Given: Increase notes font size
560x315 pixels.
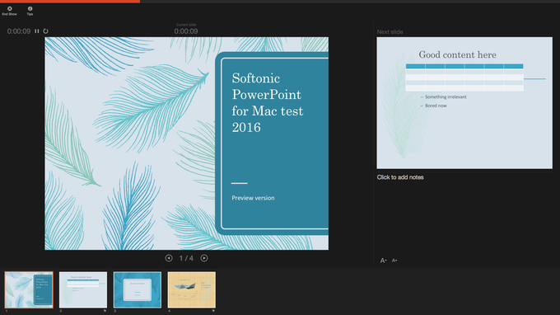Looking at the screenshot, I should click(383, 261).
